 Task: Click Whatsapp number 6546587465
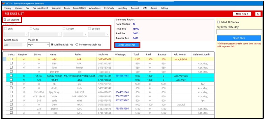click(122, 76)
